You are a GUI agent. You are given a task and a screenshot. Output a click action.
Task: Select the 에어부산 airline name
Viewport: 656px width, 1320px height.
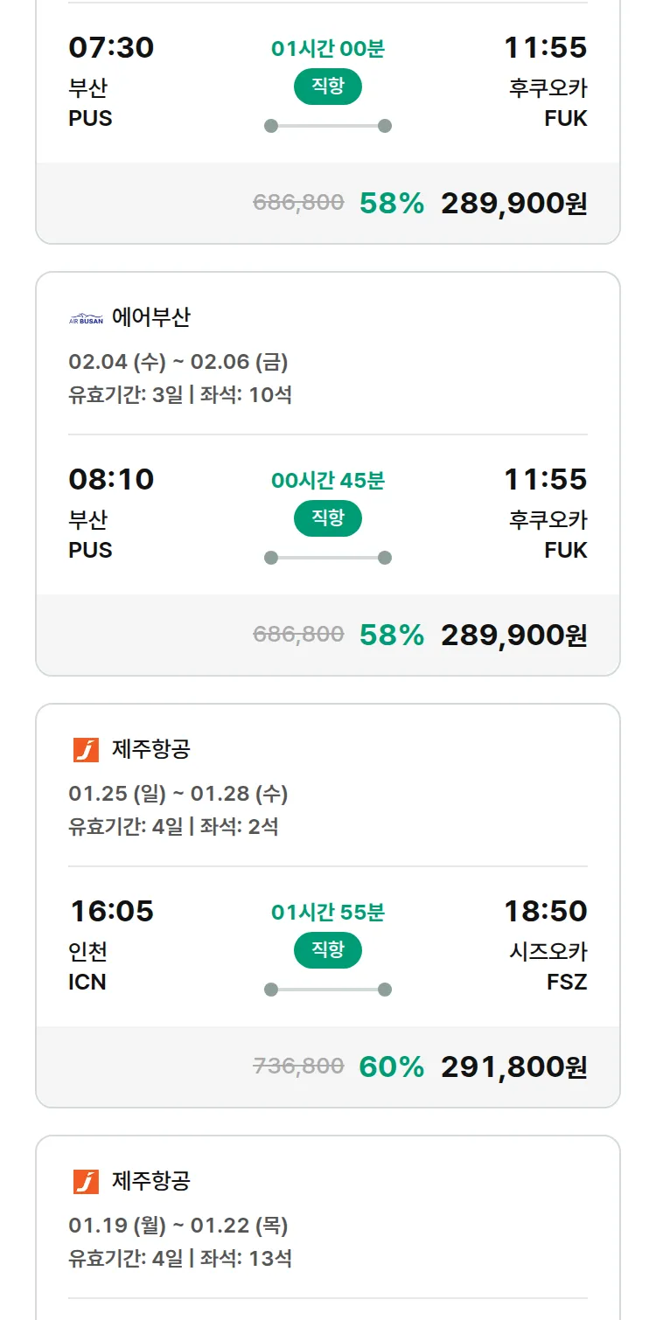pyautogui.click(x=151, y=317)
